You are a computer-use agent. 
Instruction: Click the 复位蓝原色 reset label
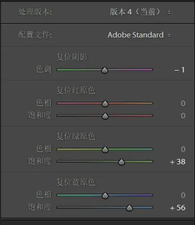(x=76, y=182)
